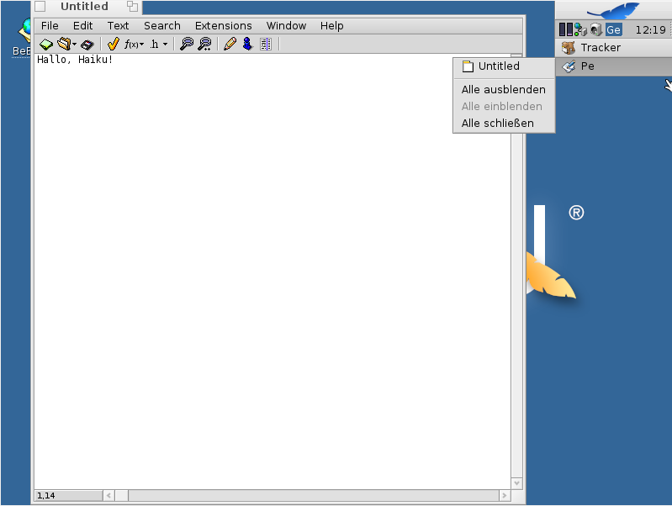Click the horizontal scrollbar right arrow
Image resolution: width=672 pixels, height=506 pixels.
(504, 496)
